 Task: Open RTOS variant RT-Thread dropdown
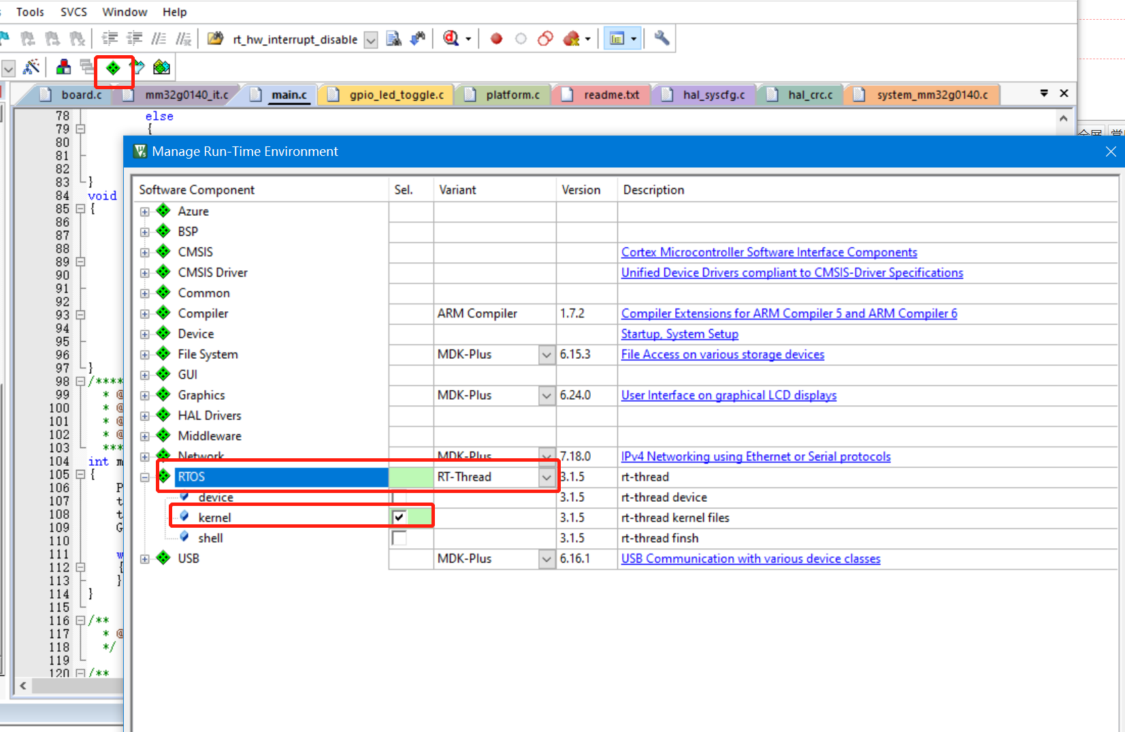547,477
